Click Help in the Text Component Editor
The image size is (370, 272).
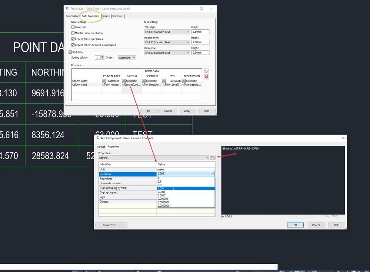(337, 225)
